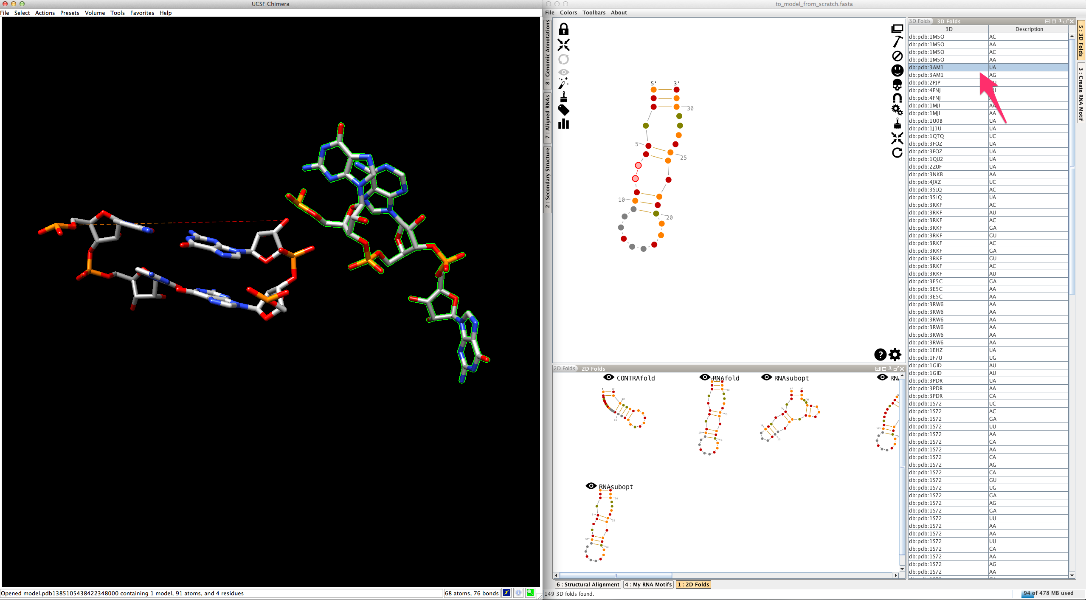Open the Create RNA Motif side tab

click(1081, 93)
